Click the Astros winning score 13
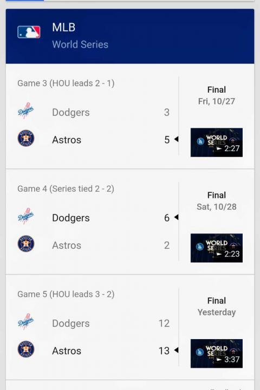Screen dimensions: 260x390 [x=164, y=350]
